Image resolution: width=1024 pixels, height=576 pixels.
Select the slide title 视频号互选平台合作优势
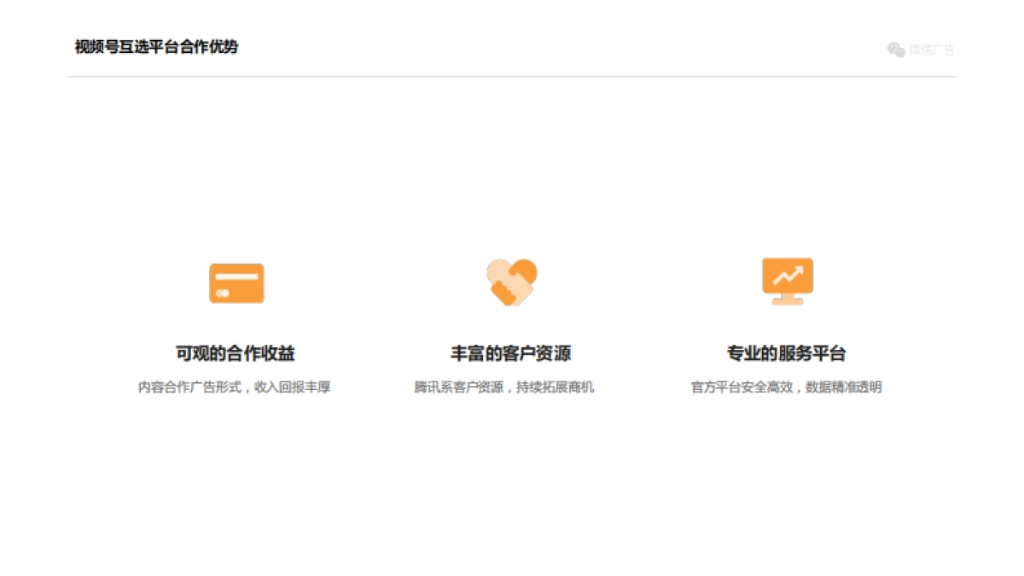point(156,47)
